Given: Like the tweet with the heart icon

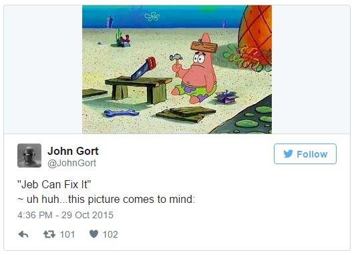Looking at the screenshot, I should [94, 234].
